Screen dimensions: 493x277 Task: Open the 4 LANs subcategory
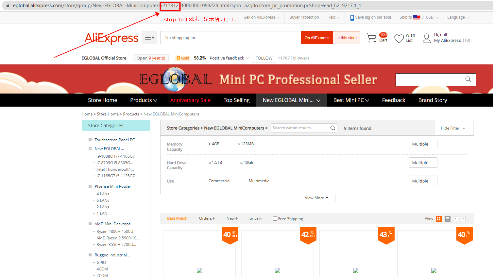click(103, 194)
